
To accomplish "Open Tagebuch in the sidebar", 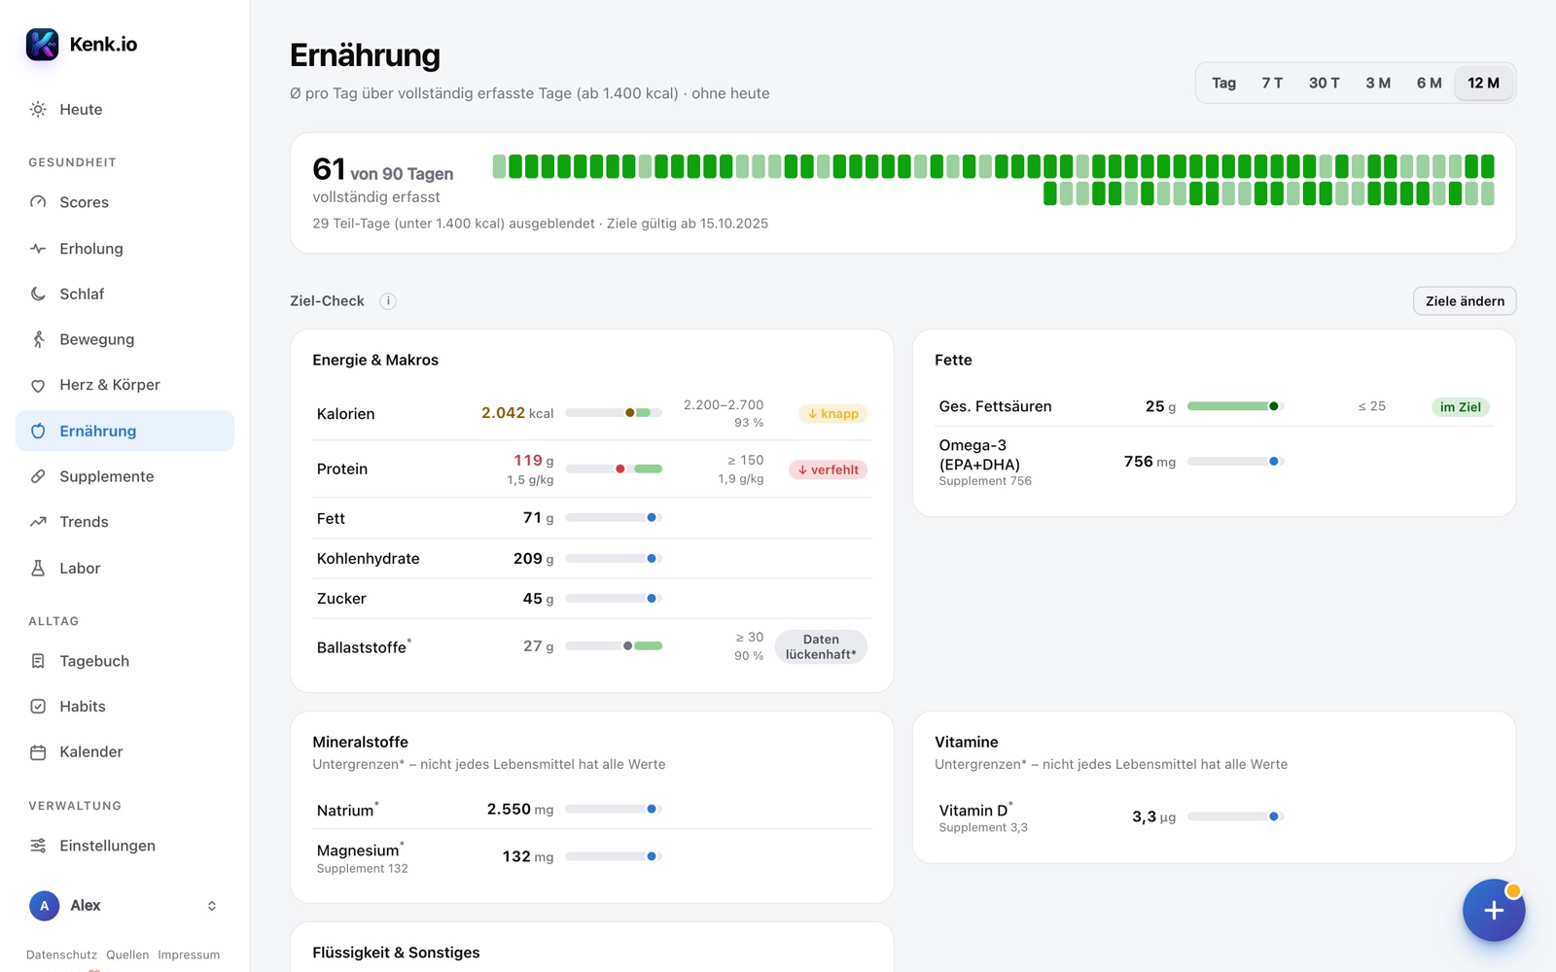I will pyautogui.click(x=124, y=661).
